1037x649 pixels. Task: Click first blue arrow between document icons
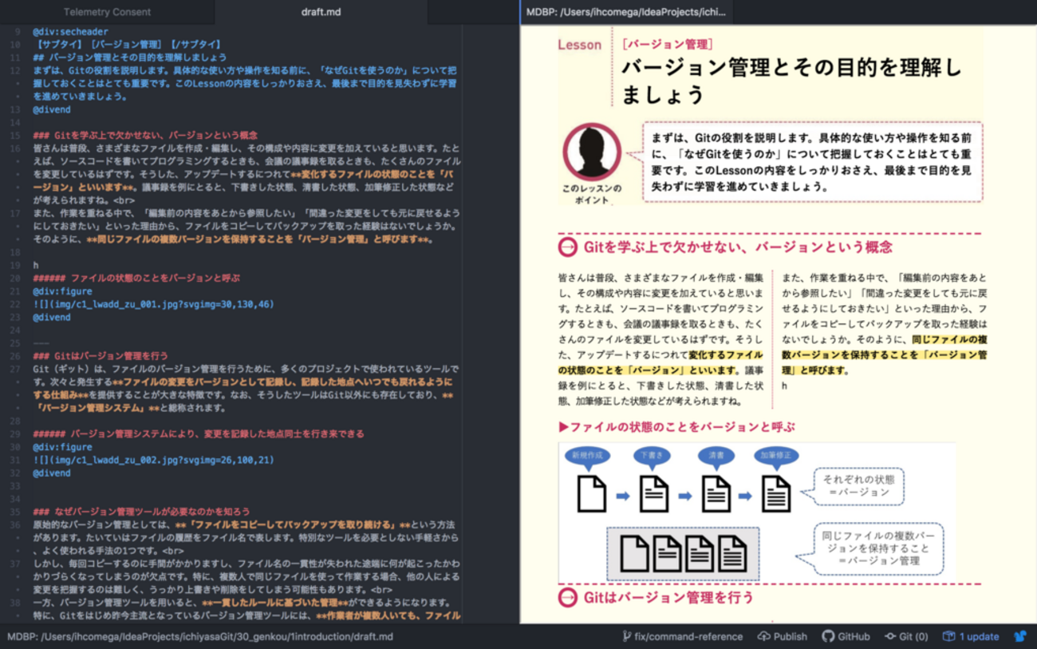point(624,496)
